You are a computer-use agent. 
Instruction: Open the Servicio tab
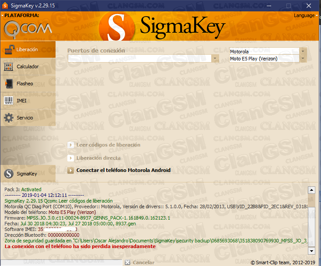point(28,118)
